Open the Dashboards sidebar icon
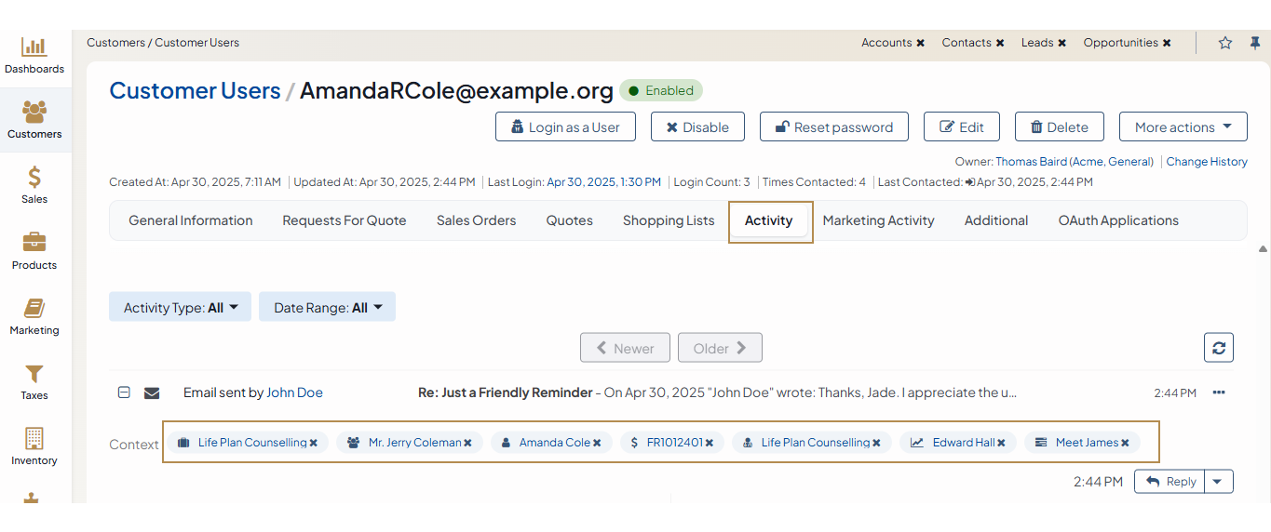Viewport: 1271px width, 532px height. (x=34, y=47)
